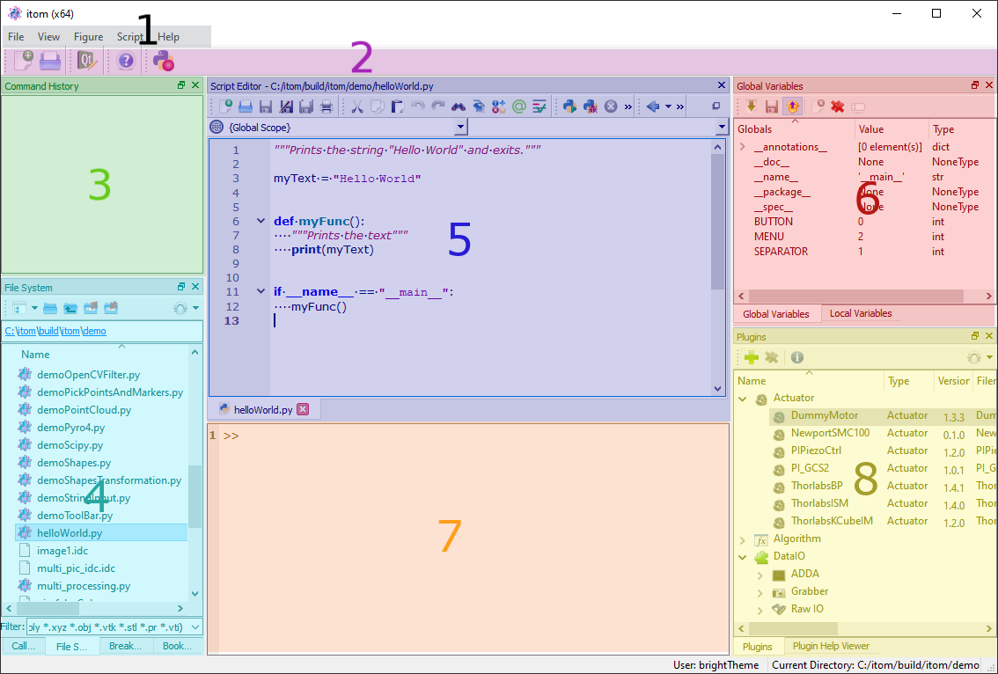Click the red floppy export icon in Global Variables
This screenshot has width=998, height=674.
pos(772,106)
